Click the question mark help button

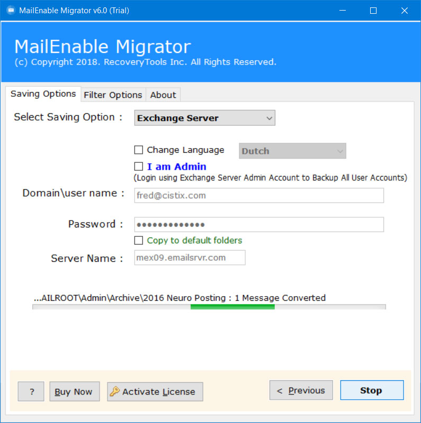click(x=31, y=391)
